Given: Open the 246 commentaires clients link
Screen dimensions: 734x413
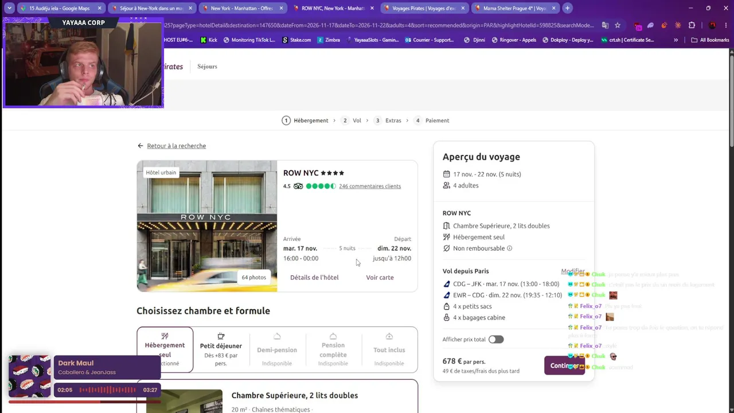Looking at the screenshot, I should click(x=370, y=186).
